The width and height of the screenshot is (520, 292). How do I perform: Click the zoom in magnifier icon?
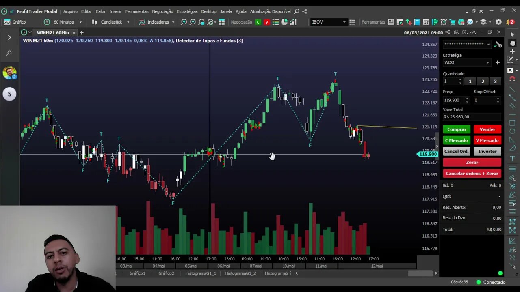pyautogui.click(x=184, y=22)
